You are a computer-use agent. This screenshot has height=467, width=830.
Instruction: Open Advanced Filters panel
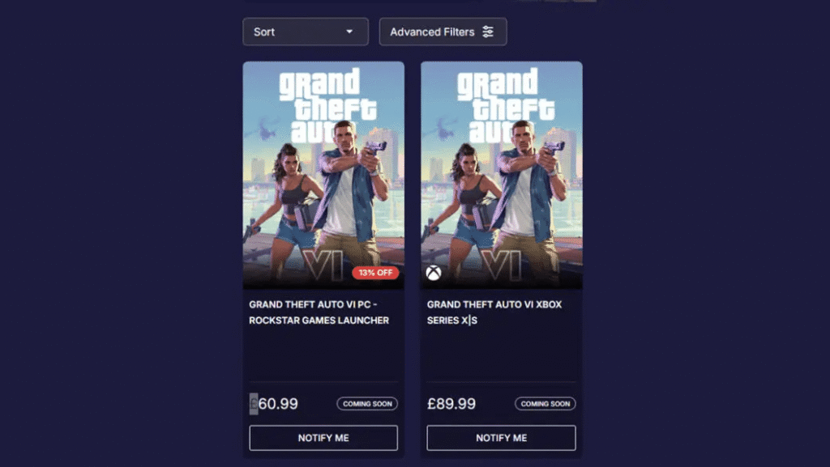[x=443, y=32]
